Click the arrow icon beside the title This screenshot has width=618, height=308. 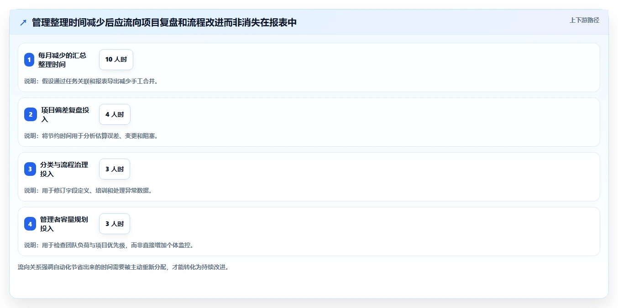tap(23, 23)
